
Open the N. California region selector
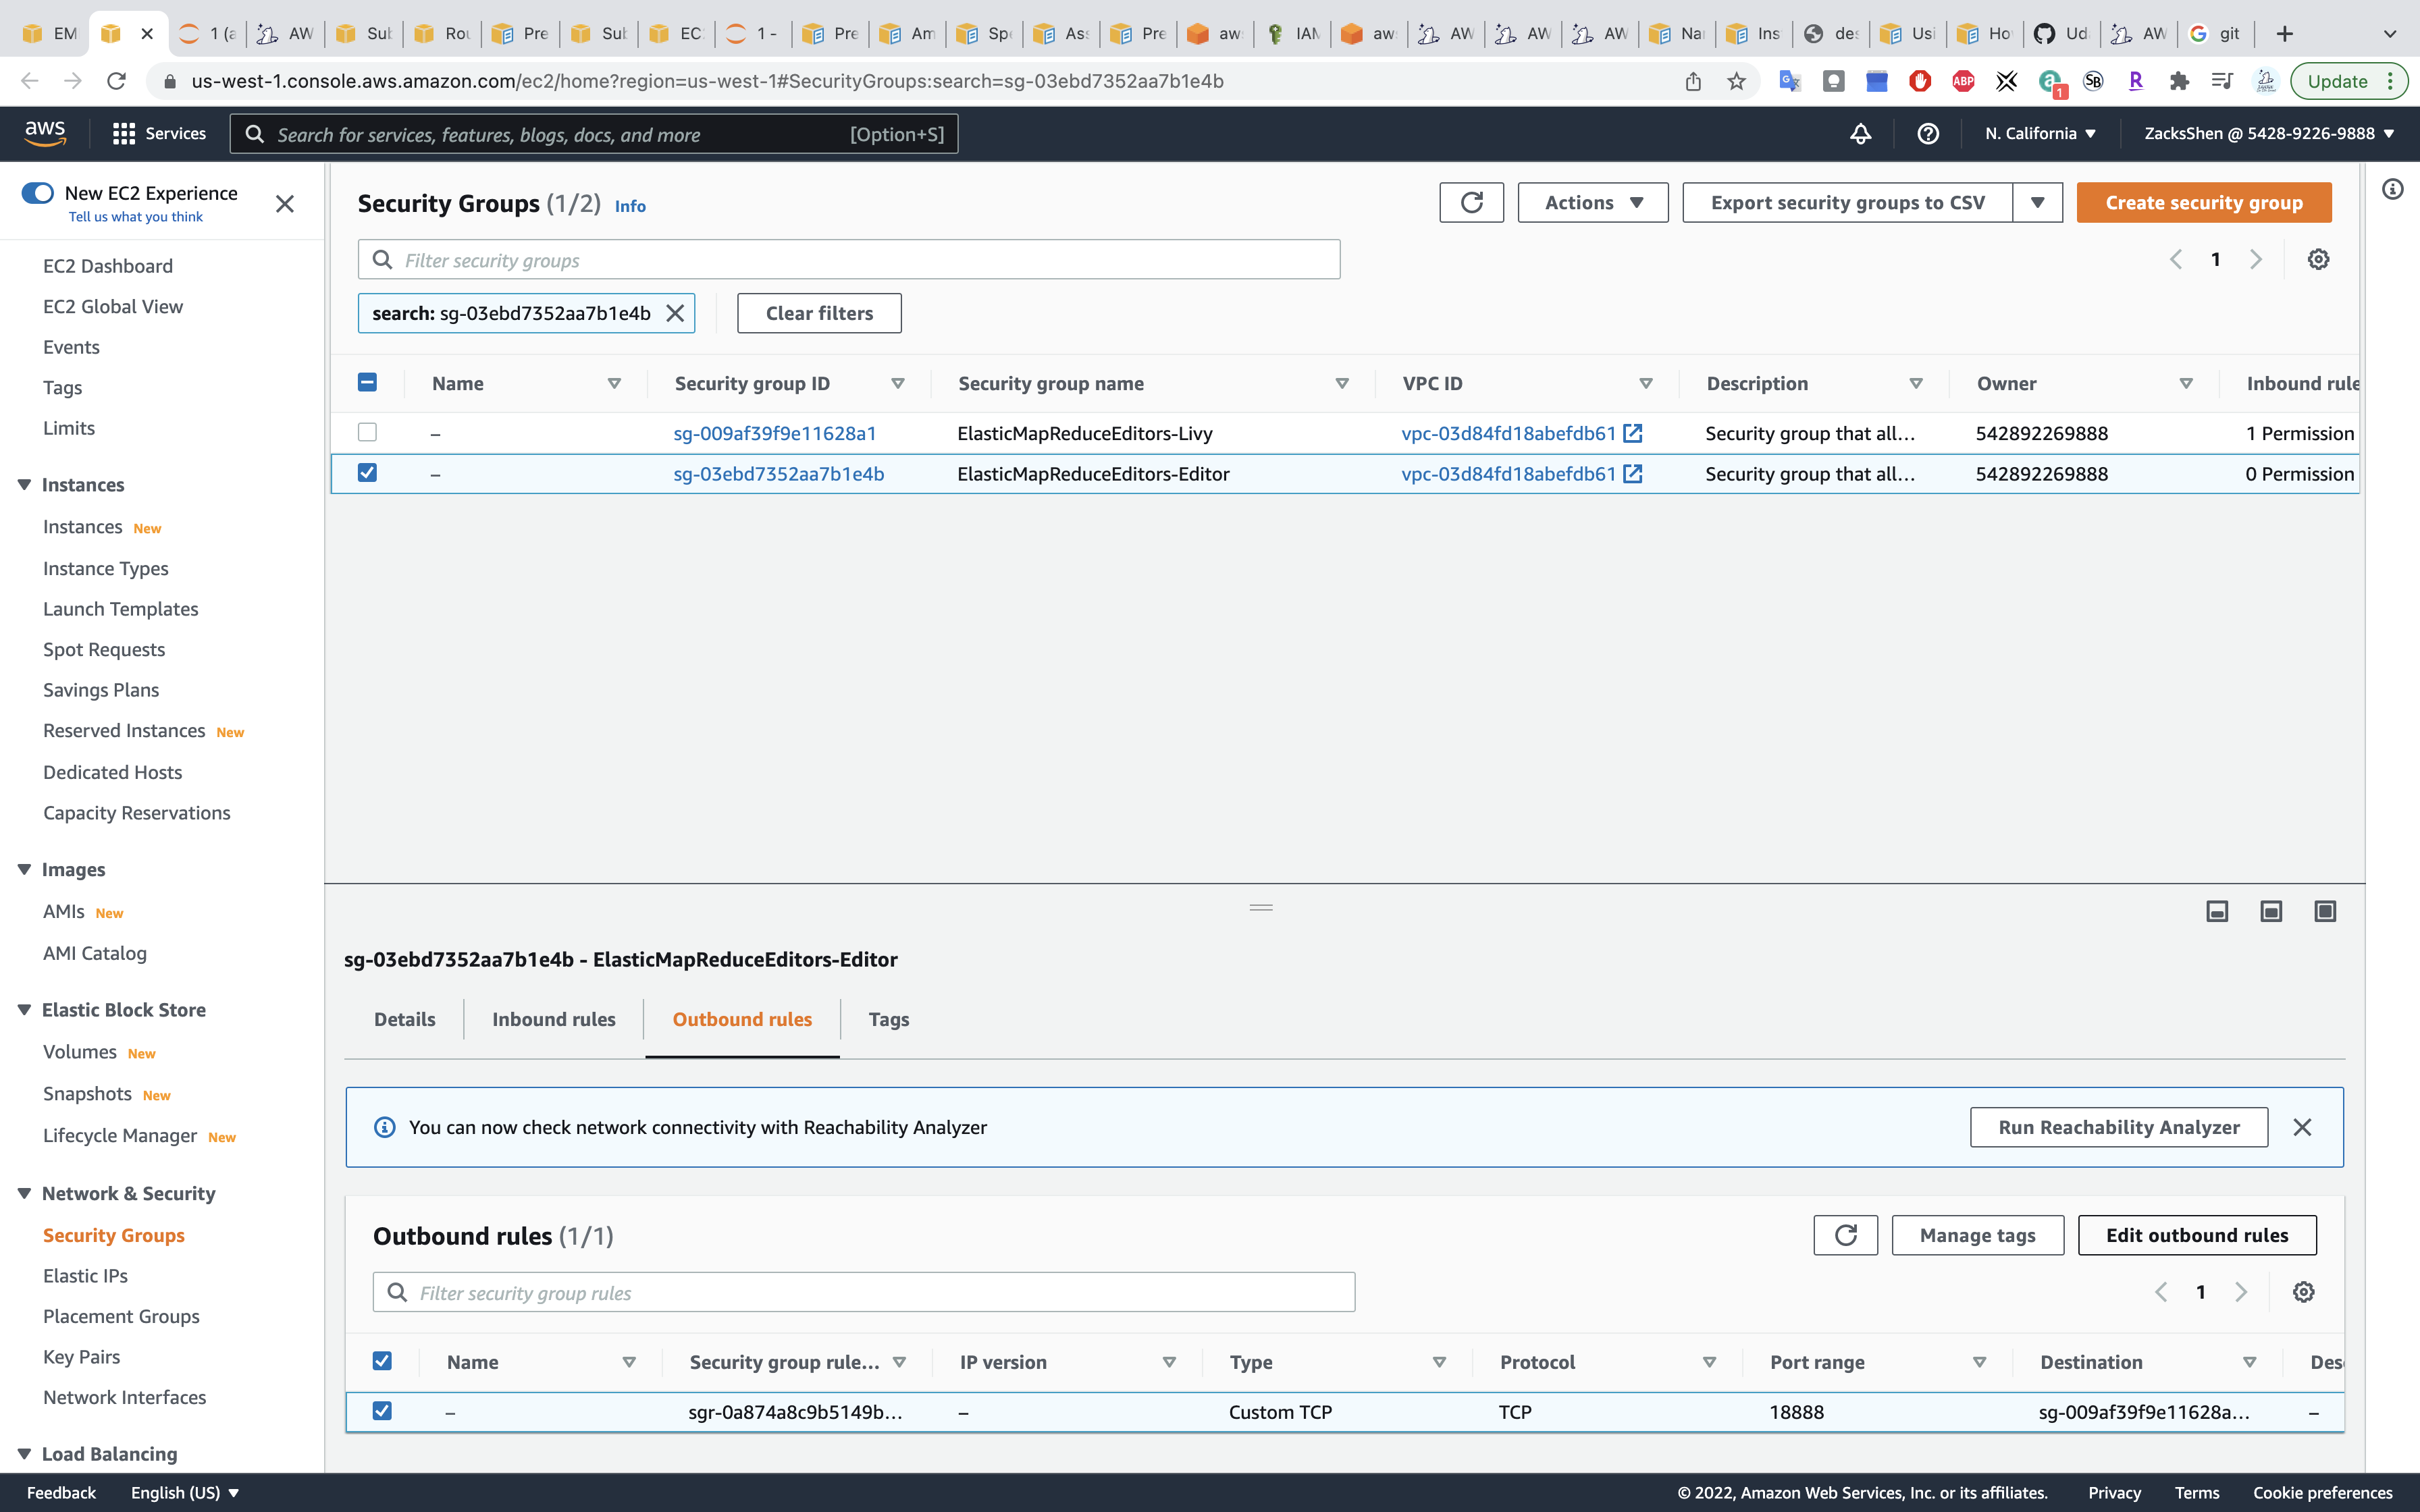[x=2039, y=134]
